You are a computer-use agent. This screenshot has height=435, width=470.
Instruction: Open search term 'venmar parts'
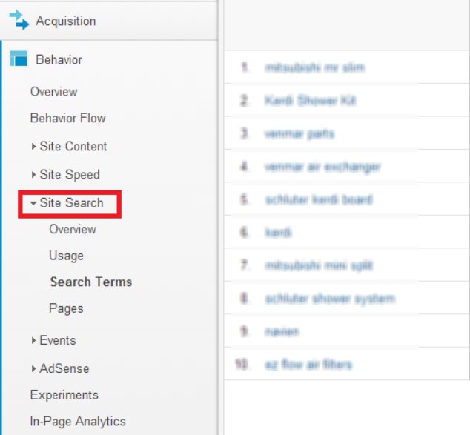299,133
